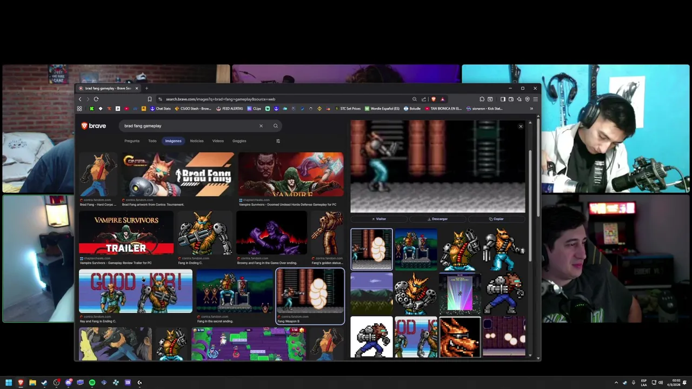This screenshot has width=692, height=389.
Task: Open the Vampire Survivors Doomed Undead thumbnail
Action: coord(291,175)
